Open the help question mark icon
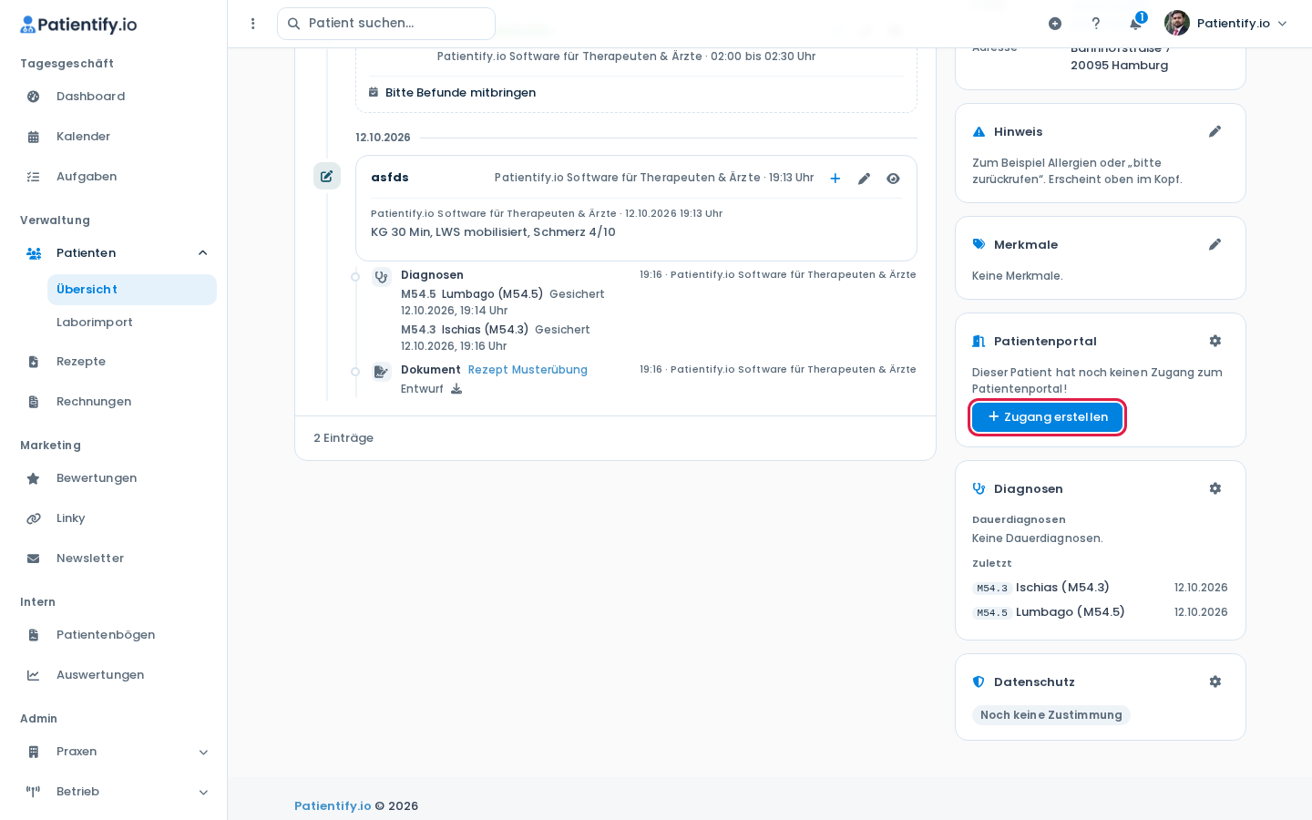The height and width of the screenshot is (820, 1312). pyautogui.click(x=1096, y=24)
